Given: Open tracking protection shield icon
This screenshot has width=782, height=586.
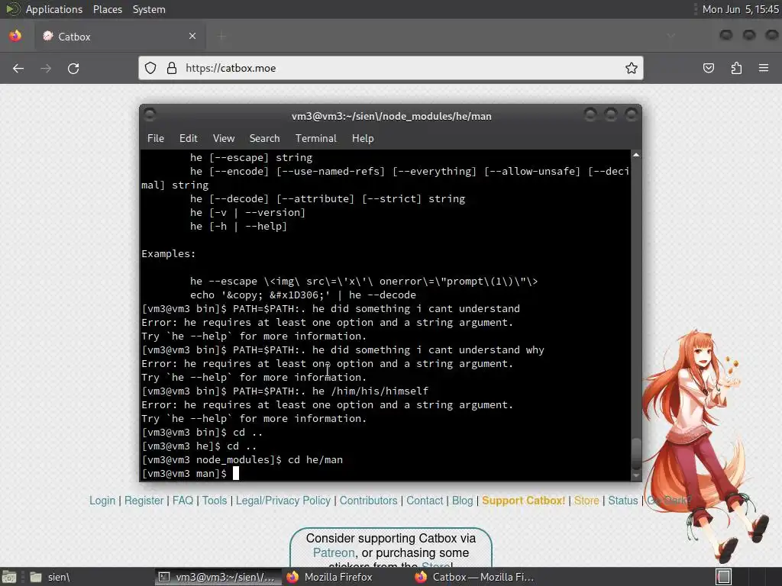Looking at the screenshot, I should click(x=150, y=68).
